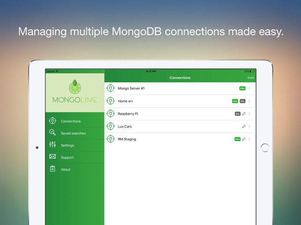Click the Lux Cars plug icon
301x225 pixels.
[x=110, y=126]
